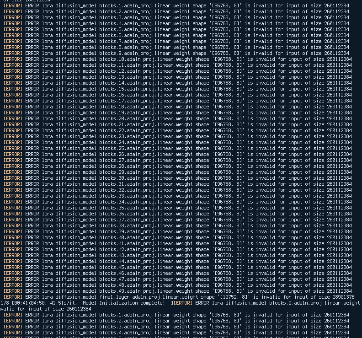This screenshot has width=362, height=338.
Task: Click the blocks.40.adaln_proj error line
Action: click(177, 238)
